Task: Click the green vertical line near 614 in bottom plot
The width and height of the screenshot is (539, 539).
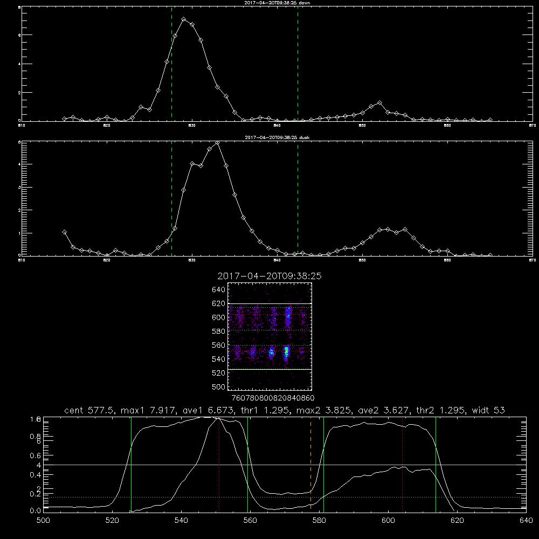Action: point(436,464)
